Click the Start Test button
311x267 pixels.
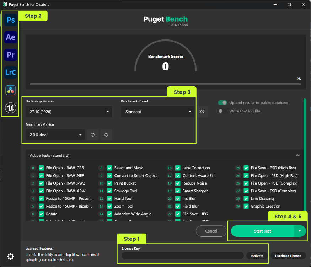coord(262,231)
